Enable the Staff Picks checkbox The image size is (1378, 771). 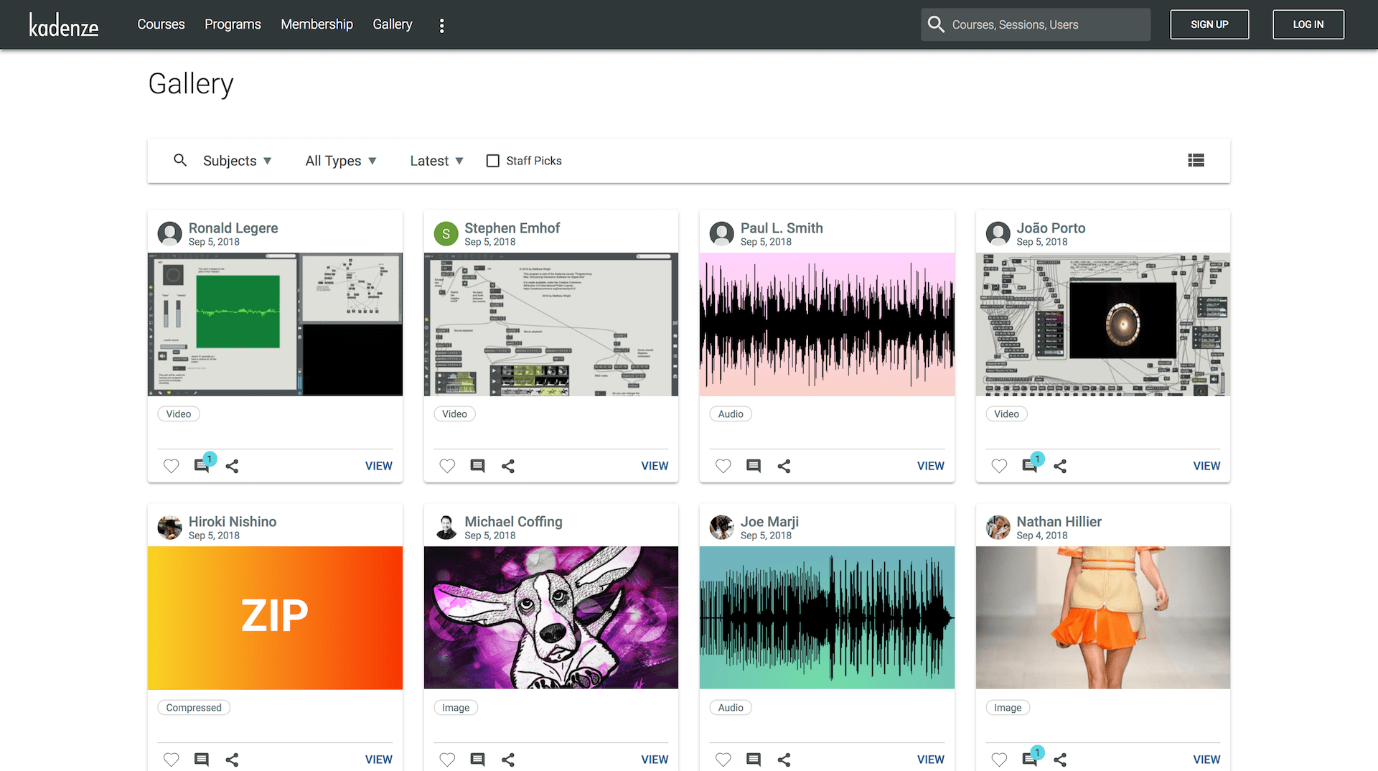pyautogui.click(x=493, y=161)
